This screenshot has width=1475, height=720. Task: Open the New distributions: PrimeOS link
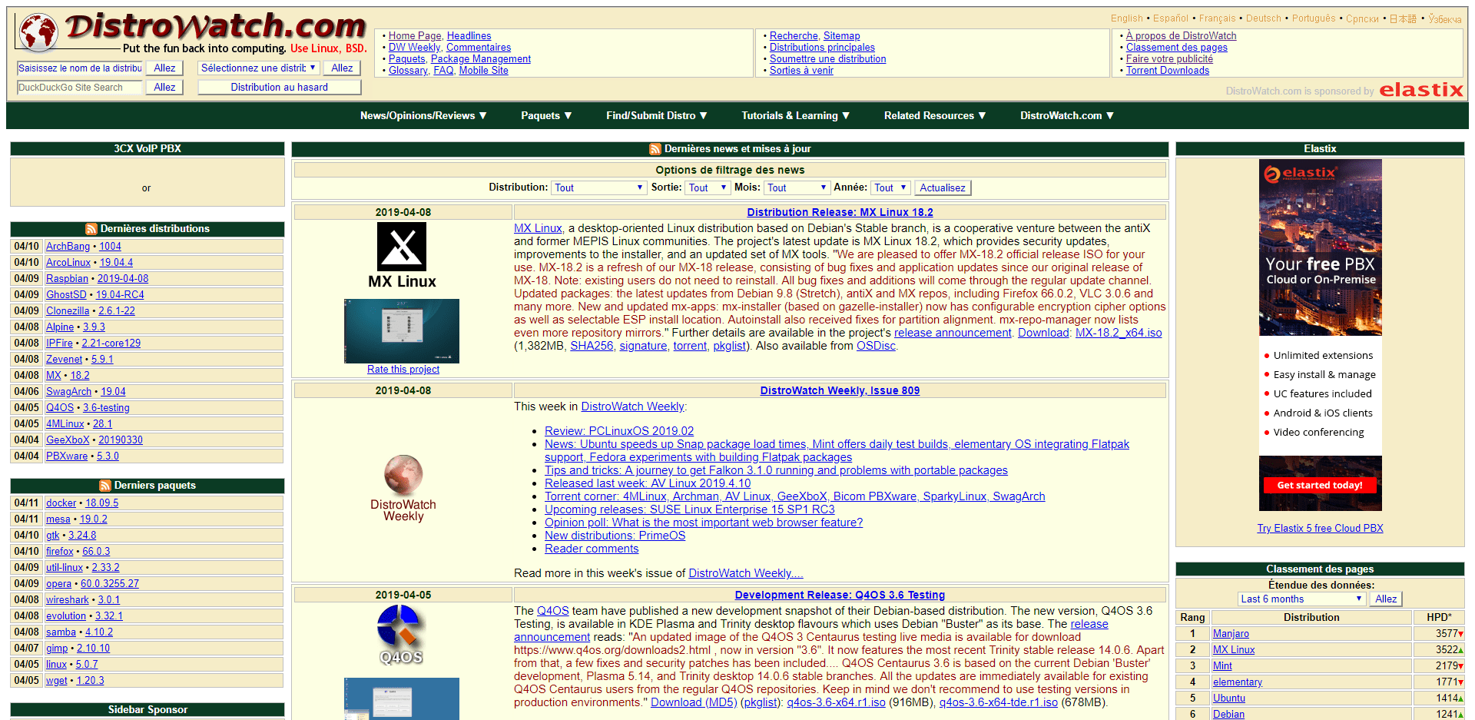(x=615, y=536)
